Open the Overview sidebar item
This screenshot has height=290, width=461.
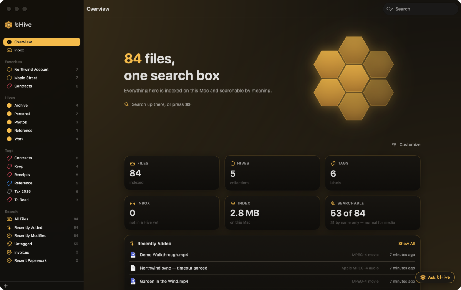coord(42,42)
